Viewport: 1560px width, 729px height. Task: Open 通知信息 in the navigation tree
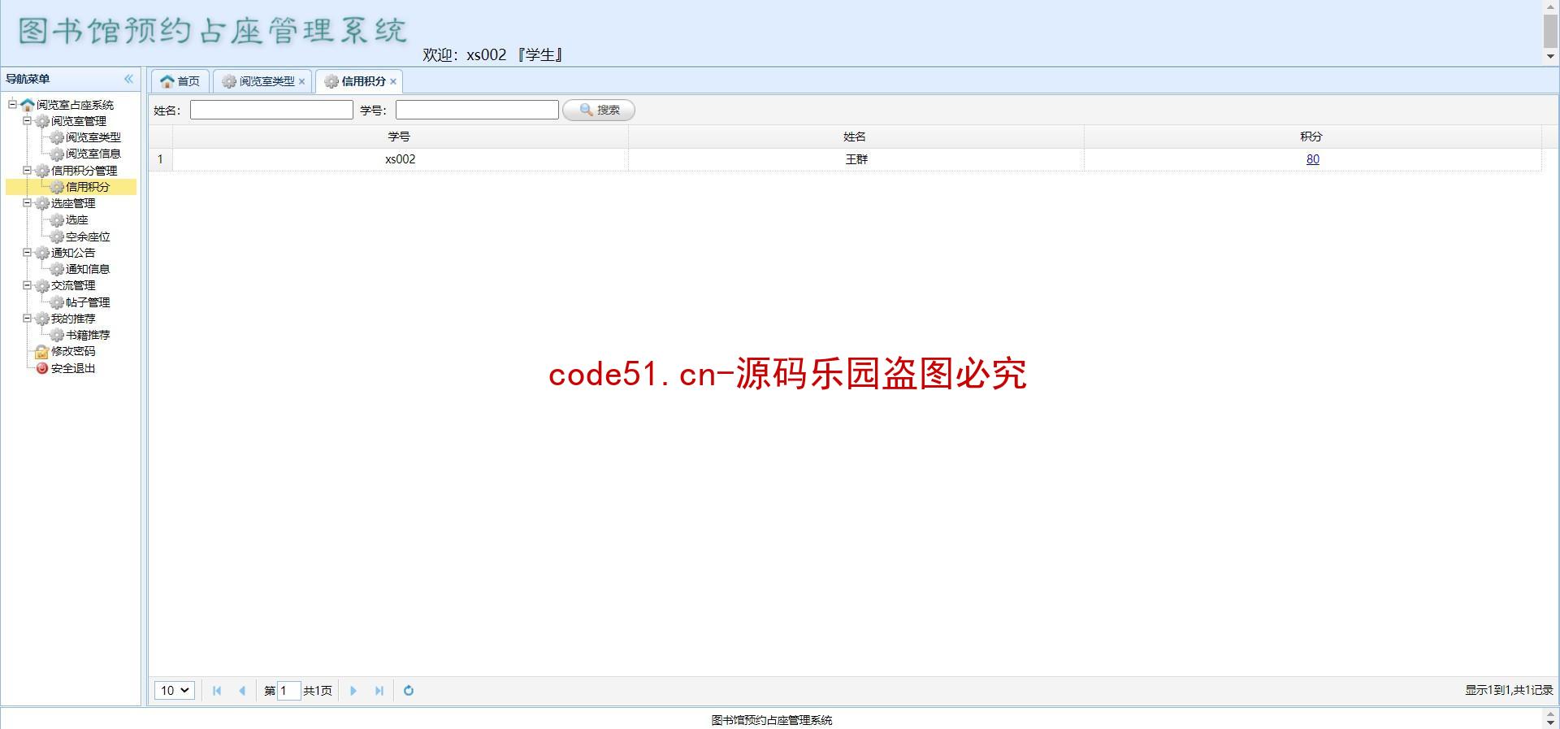click(x=88, y=269)
